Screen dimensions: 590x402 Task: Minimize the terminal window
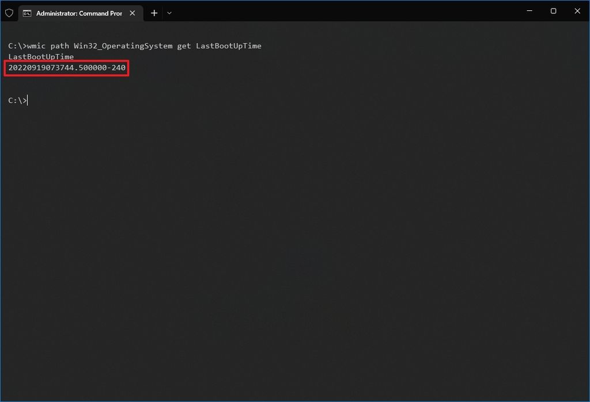click(x=529, y=11)
